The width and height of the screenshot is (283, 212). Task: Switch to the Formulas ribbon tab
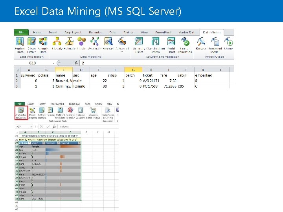[95, 33]
